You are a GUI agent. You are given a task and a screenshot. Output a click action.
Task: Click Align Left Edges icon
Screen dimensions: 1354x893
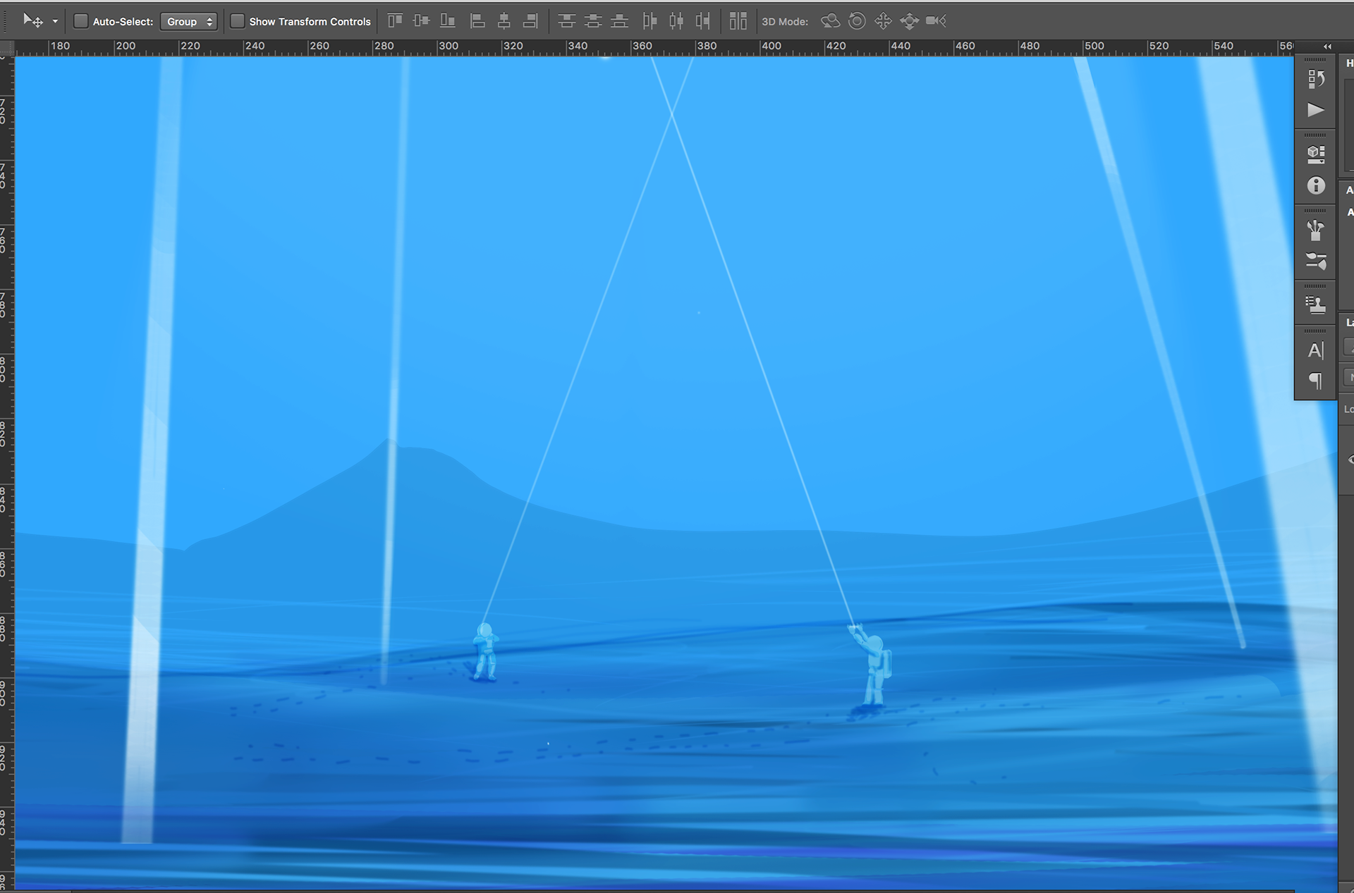tap(477, 21)
